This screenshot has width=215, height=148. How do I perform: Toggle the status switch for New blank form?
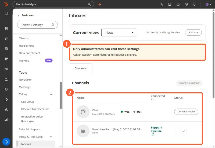tap(180, 131)
